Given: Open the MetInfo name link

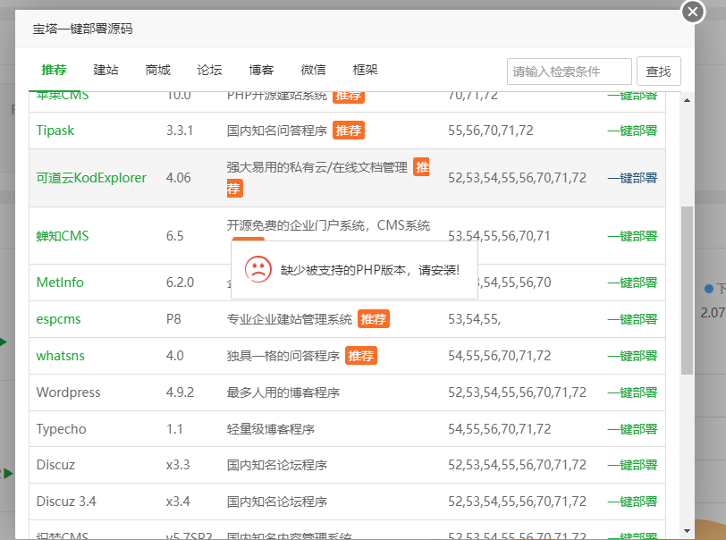Looking at the screenshot, I should (60, 283).
